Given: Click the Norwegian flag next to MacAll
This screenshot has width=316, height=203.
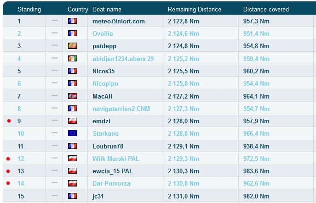Looking at the screenshot, I should pos(72,96).
